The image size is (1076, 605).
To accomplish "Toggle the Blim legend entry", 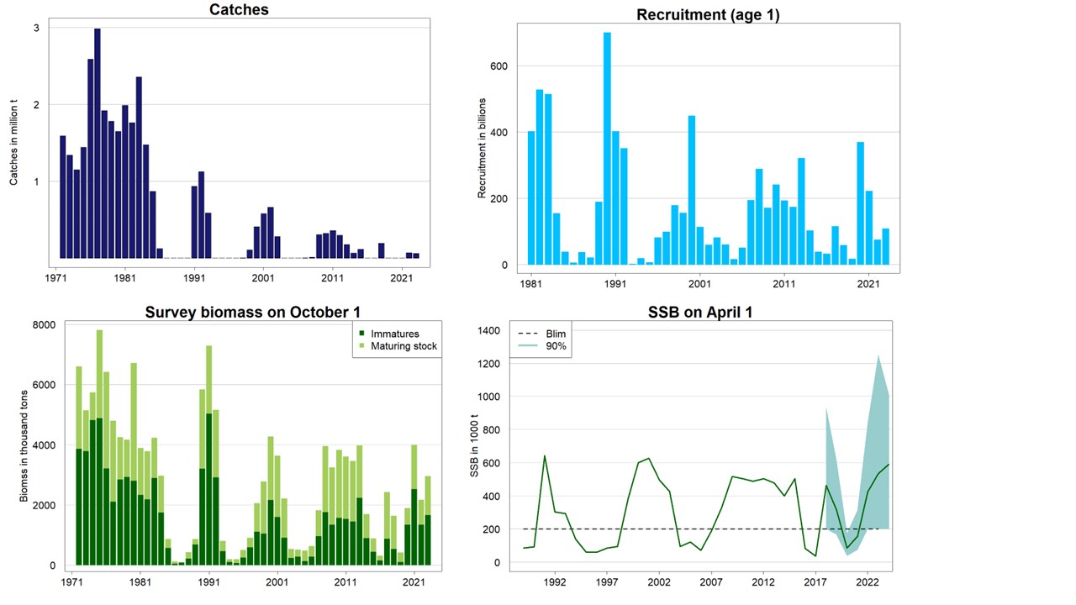I will click(554, 334).
